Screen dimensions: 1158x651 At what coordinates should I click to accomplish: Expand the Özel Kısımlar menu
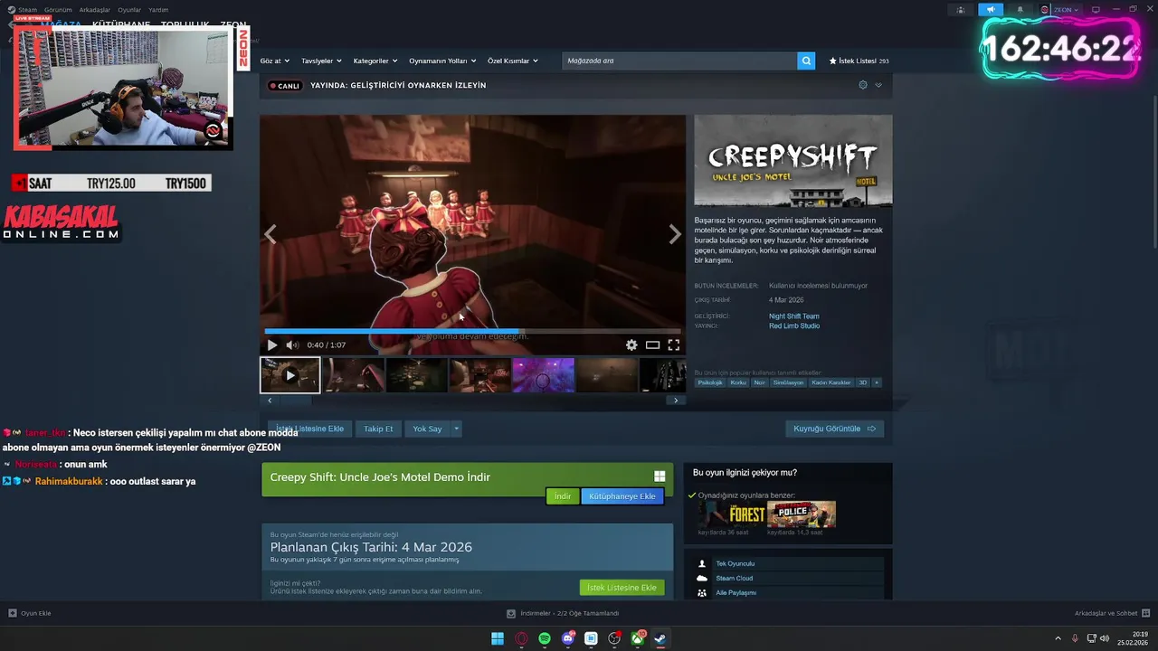pos(513,61)
